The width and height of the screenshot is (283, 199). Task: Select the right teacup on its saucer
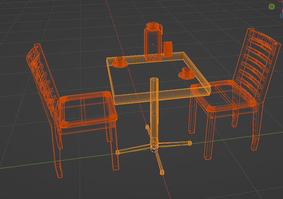coord(187,73)
